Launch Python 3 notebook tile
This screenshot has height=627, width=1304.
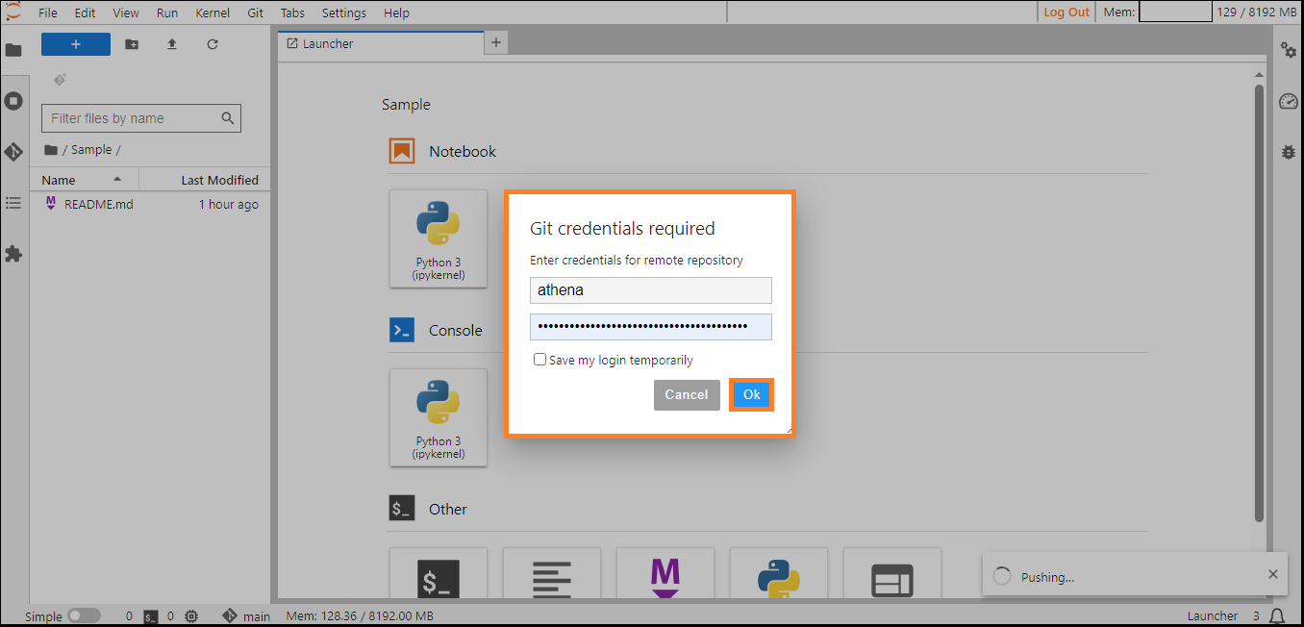pyautogui.click(x=439, y=238)
